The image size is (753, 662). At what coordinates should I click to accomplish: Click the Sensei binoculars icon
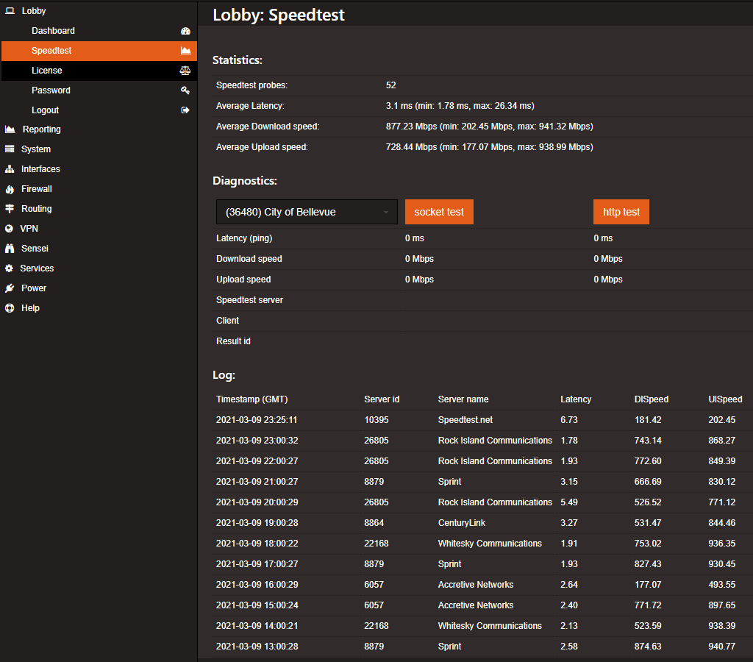[10, 249]
